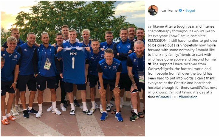The image size is (220, 137).
Task: Click the blue verified badge icon
Action: 180,10
